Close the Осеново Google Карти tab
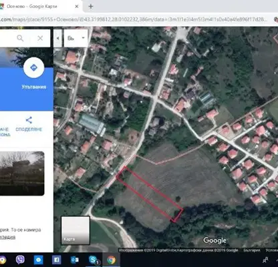This screenshot has width=278, height=267. click(77, 7)
